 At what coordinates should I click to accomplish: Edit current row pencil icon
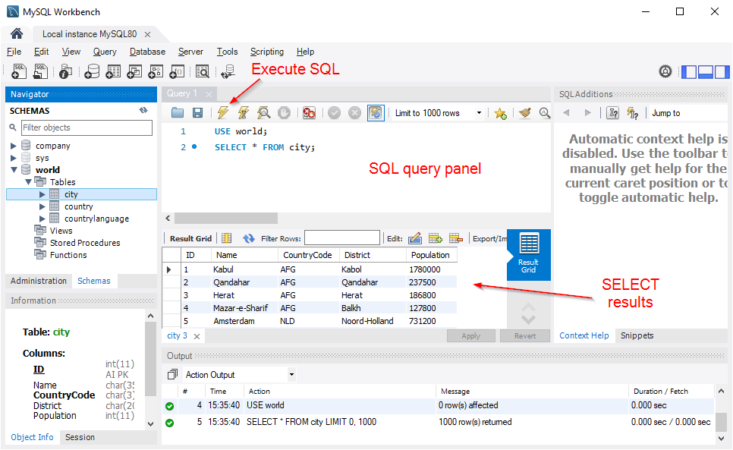tap(414, 238)
